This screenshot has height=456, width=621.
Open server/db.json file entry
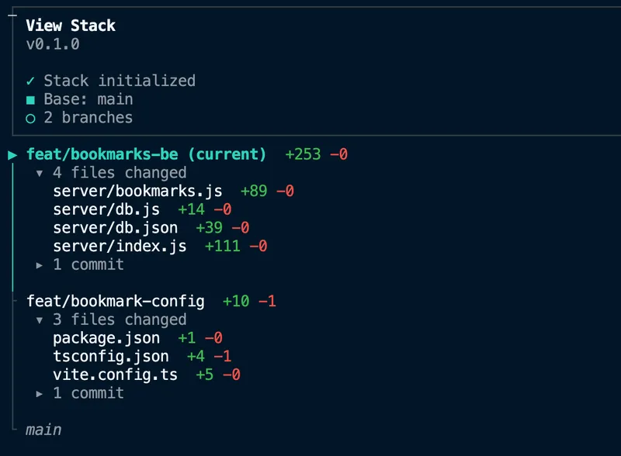[115, 227]
